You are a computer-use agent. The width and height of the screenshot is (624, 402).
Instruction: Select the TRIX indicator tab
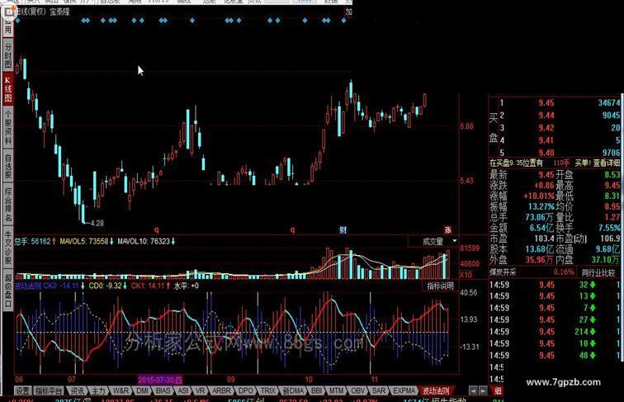(x=267, y=390)
